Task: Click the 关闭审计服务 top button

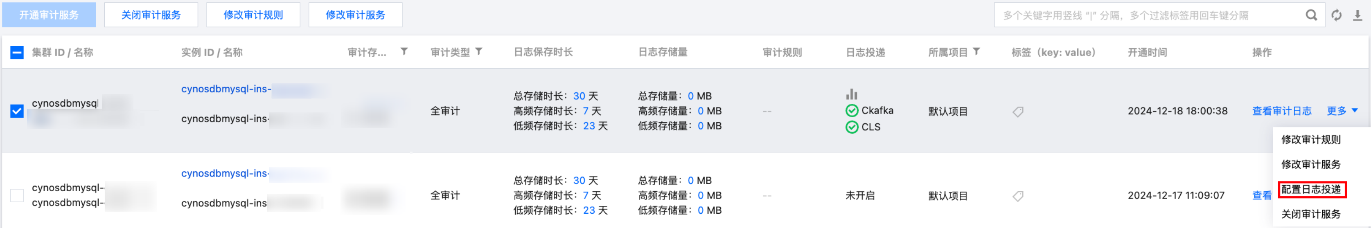Action: click(x=151, y=15)
